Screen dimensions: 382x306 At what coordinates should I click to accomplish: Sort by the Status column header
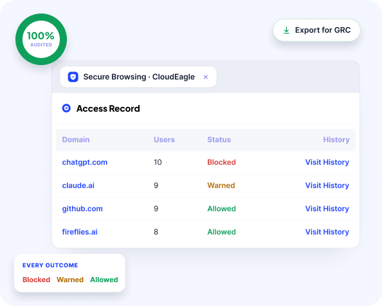click(219, 140)
